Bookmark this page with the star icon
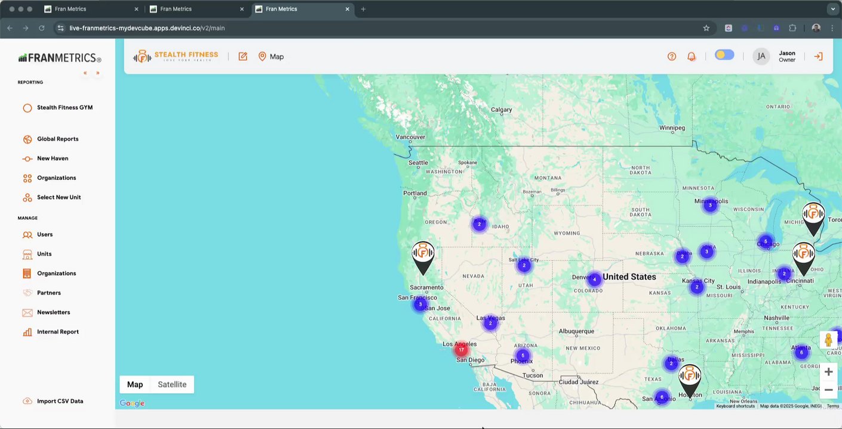The height and width of the screenshot is (429, 842). (x=706, y=28)
